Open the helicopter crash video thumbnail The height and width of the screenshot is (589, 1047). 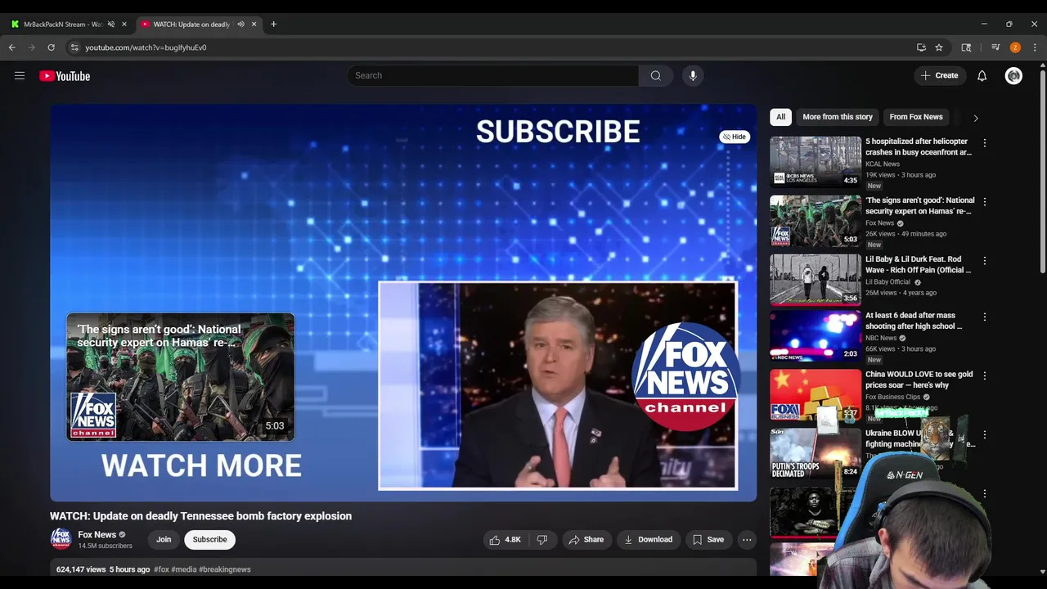point(816,162)
